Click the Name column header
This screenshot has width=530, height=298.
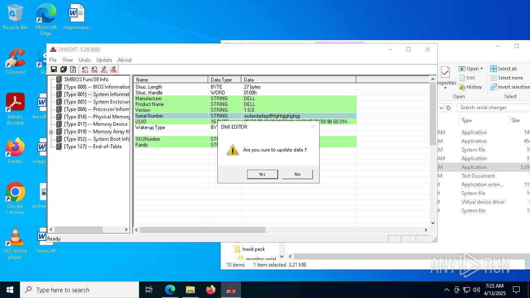pos(171,79)
